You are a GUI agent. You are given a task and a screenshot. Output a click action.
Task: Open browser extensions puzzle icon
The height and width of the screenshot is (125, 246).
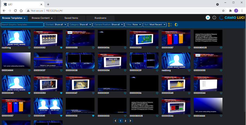230,11
